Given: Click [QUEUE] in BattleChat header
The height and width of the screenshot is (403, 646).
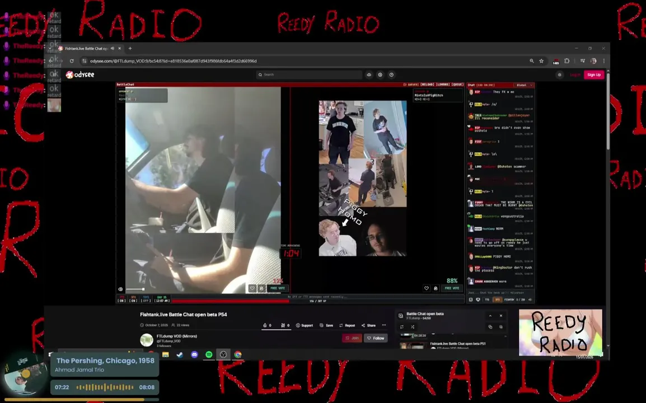Looking at the screenshot, I should point(458,85).
